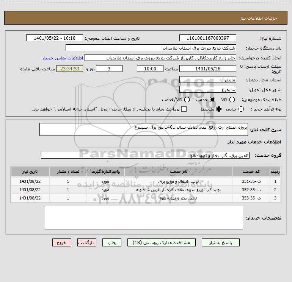Screen dimensions: 292x282
Task: Select the خدمت radio button
Action: click(212, 100)
